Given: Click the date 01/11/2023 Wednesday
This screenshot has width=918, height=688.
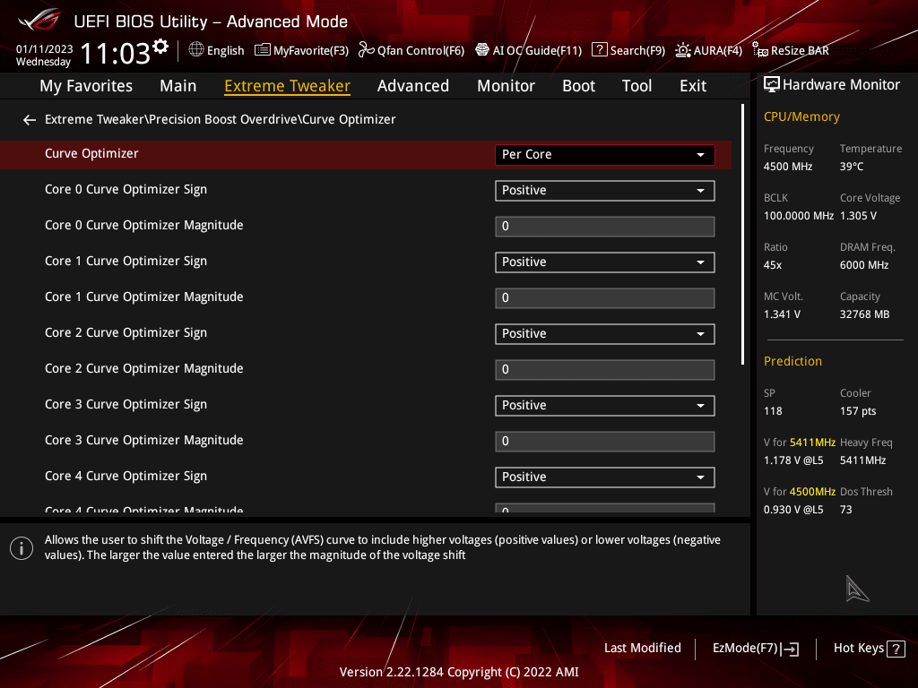Looking at the screenshot, I should [44, 56].
